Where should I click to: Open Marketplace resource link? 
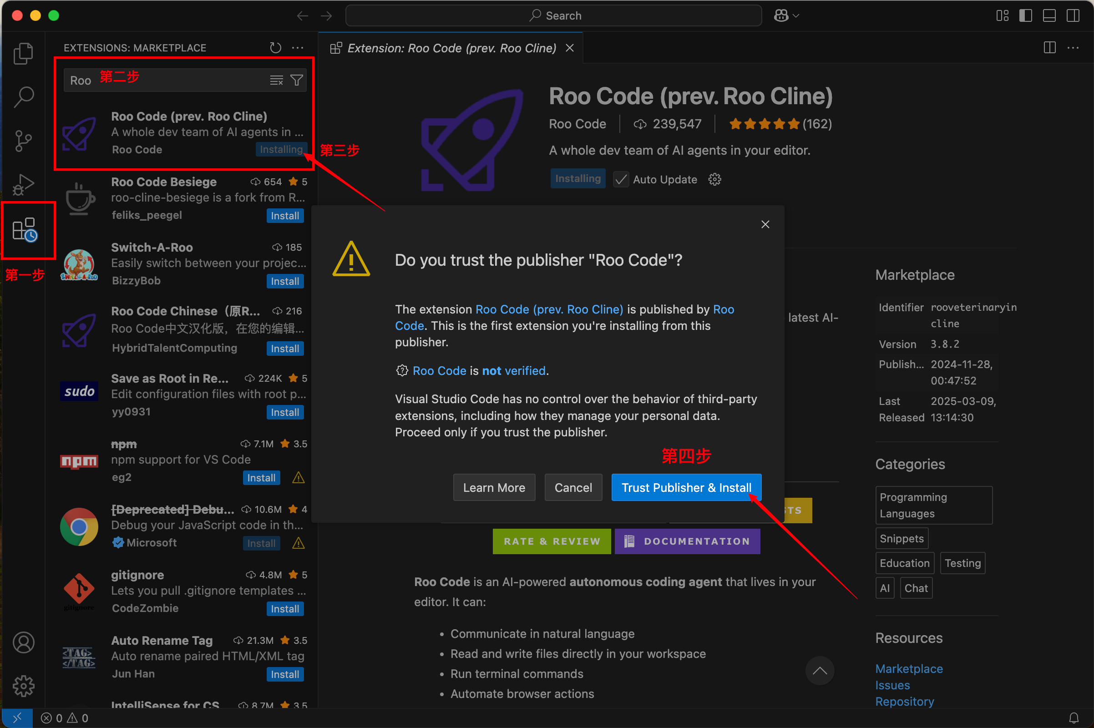(x=909, y=668)
